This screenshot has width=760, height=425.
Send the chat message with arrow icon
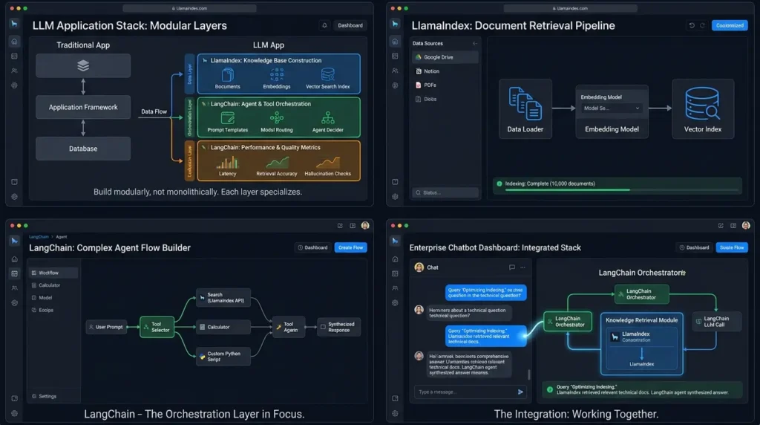tap(520, 392)
